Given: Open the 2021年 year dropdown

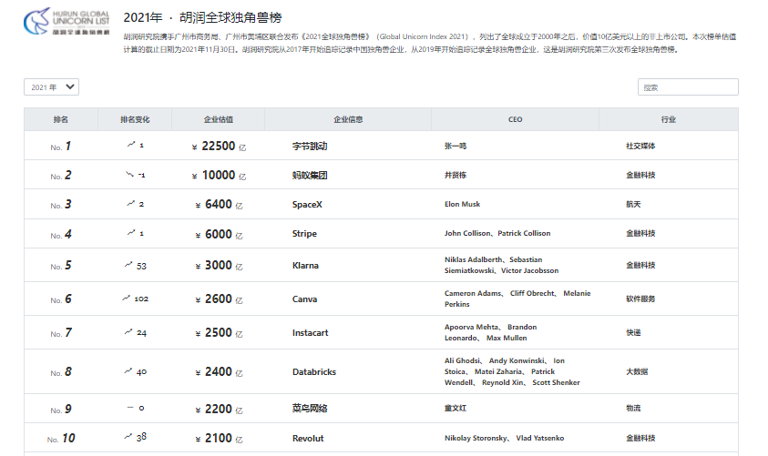Looking at the screenshot, I should click(51, 87).
